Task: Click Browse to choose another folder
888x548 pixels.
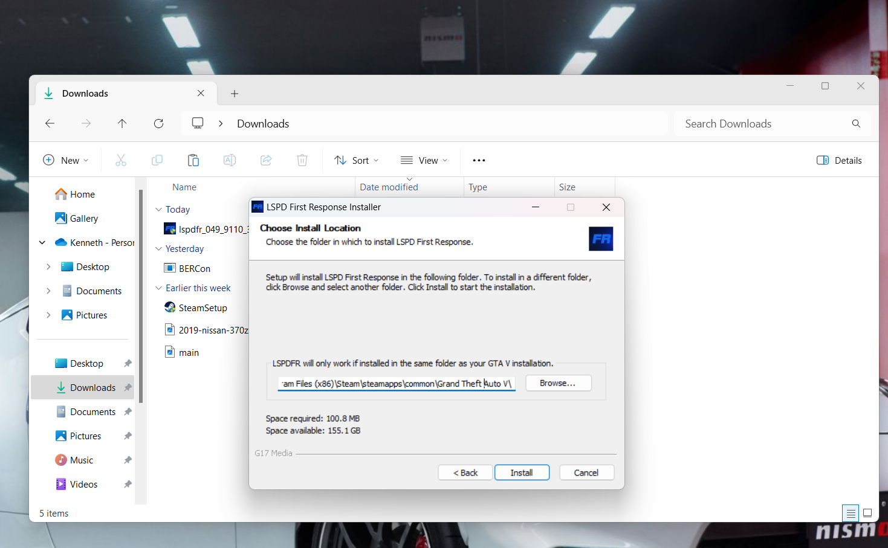Action: tap(557, 383)
